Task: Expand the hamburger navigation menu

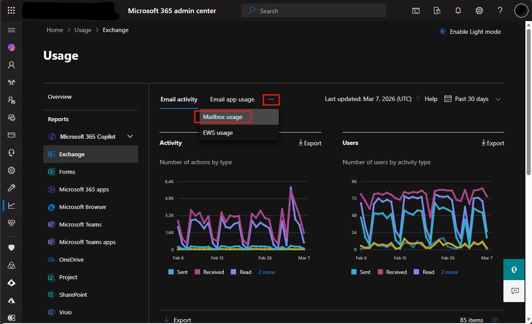Action: [11, 30]
